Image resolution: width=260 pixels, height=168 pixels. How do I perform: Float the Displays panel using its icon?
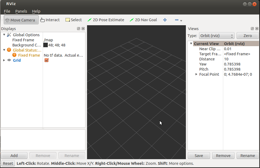(78, 29)
